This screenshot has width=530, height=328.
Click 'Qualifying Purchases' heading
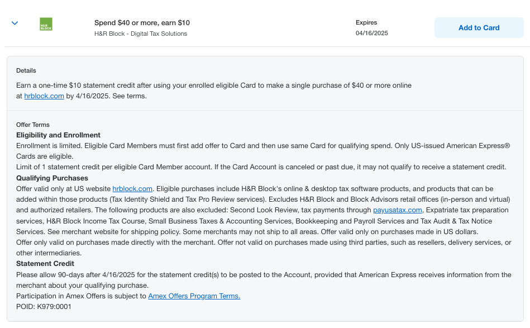coord(52,178)
